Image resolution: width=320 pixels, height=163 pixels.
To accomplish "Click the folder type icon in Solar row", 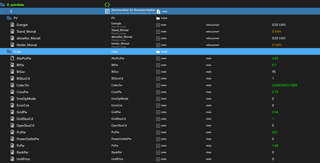I will [x=158, y=52].
